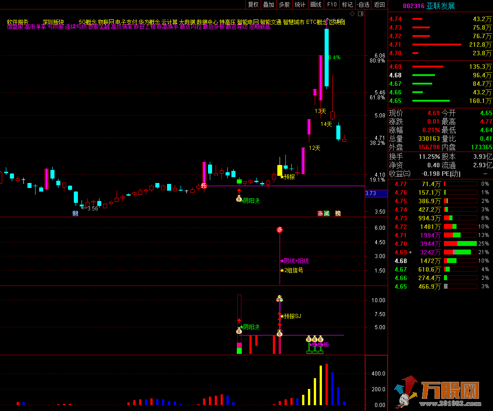This screenshot has width=493, height=411.
Task: Select buy order row at 4.65
Action: [440, 101]
